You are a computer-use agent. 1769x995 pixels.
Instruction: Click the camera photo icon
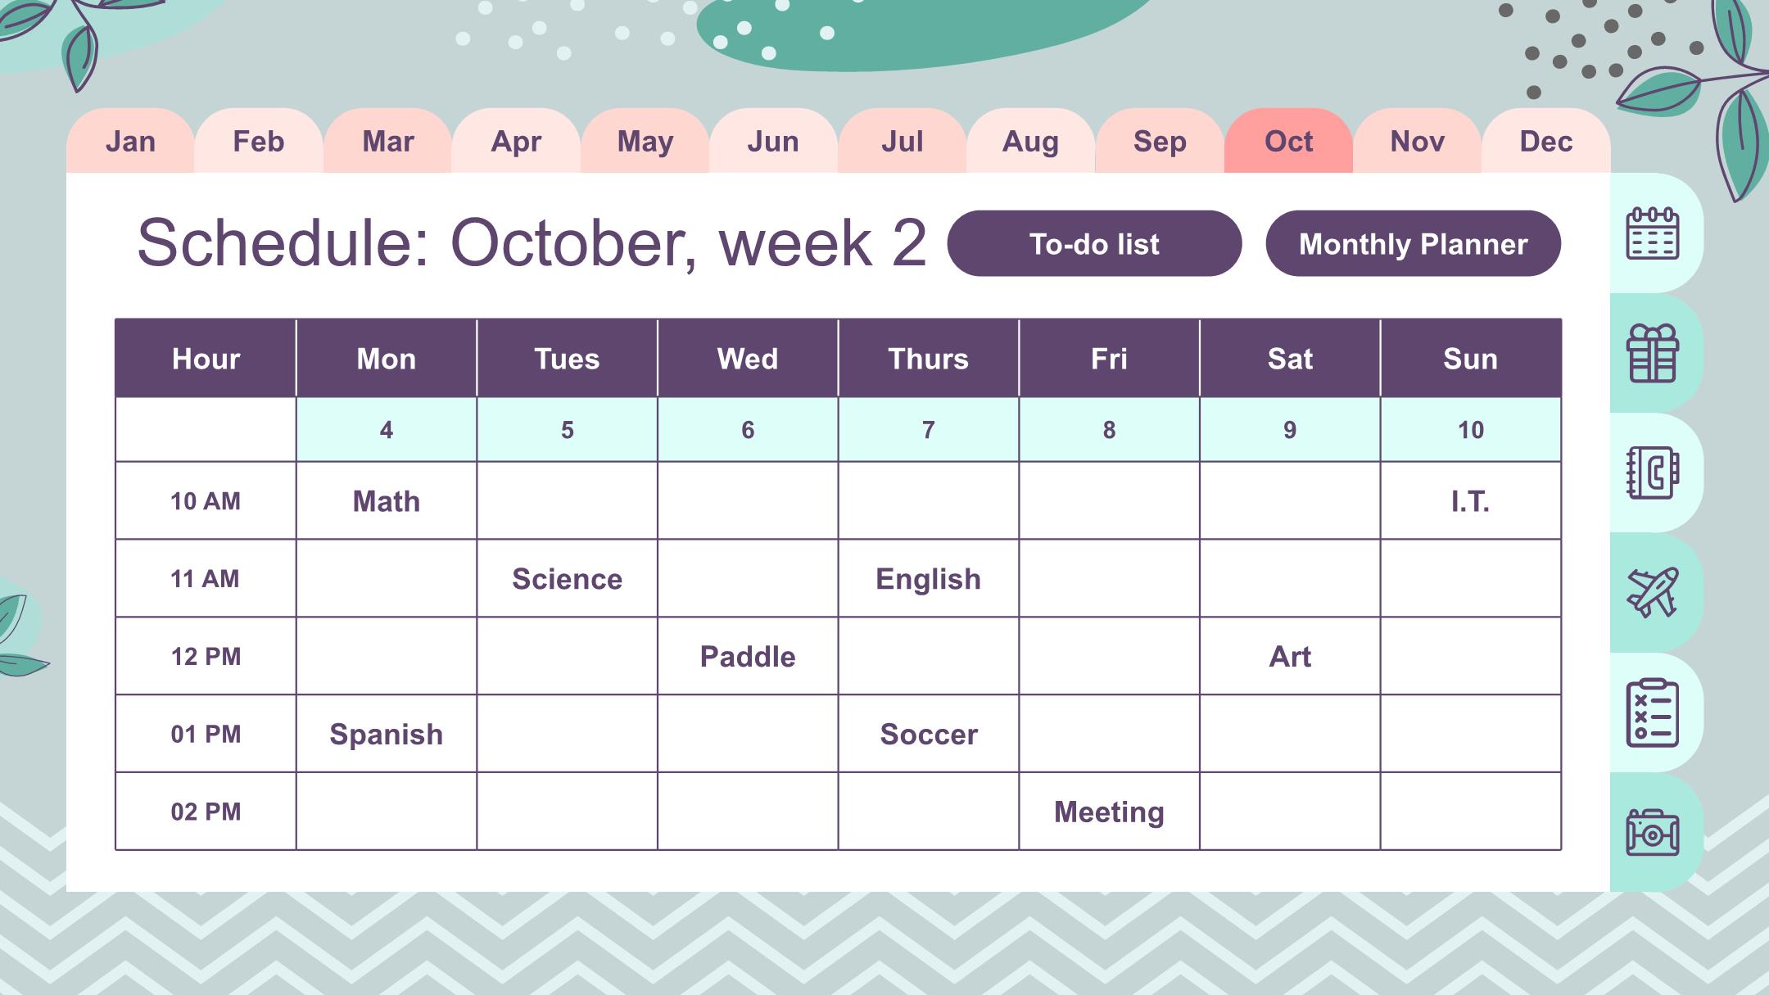1652,833
